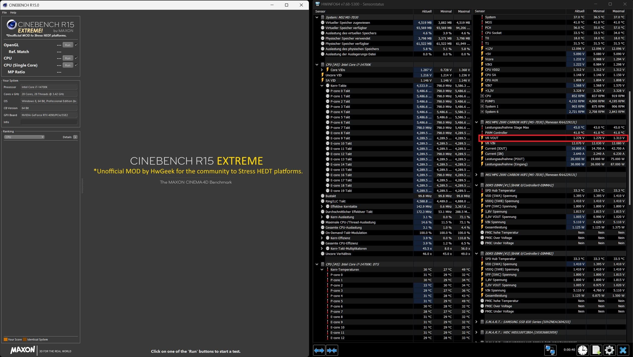Run the OpenGL benchmark

[68, 45]
